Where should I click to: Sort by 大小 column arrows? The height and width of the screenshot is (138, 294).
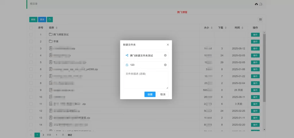[x=212, y=28]
